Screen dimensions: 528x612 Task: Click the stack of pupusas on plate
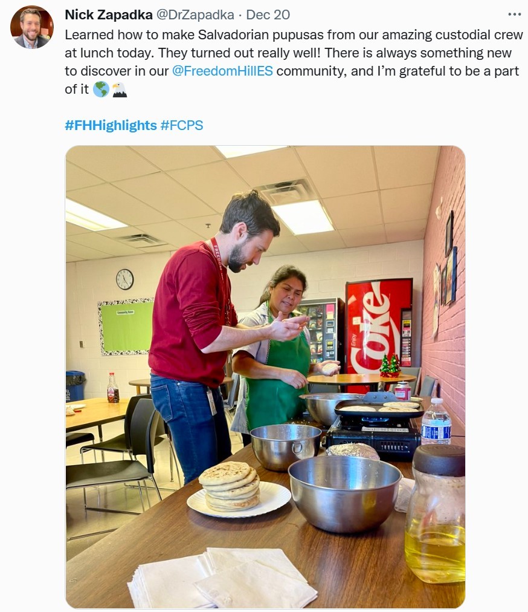230,486
